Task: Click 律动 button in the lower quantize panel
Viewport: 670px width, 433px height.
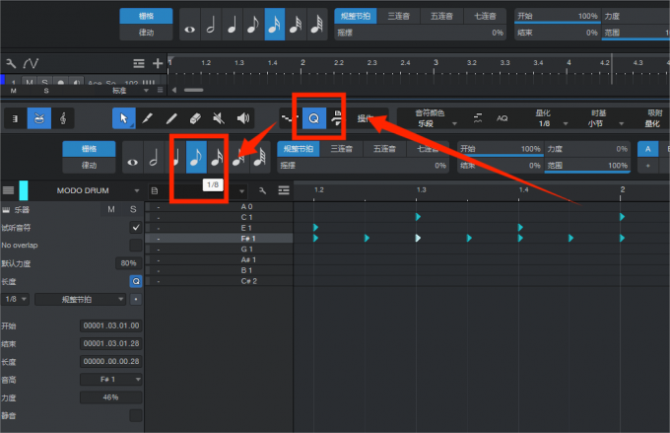Action: point(89,165)
